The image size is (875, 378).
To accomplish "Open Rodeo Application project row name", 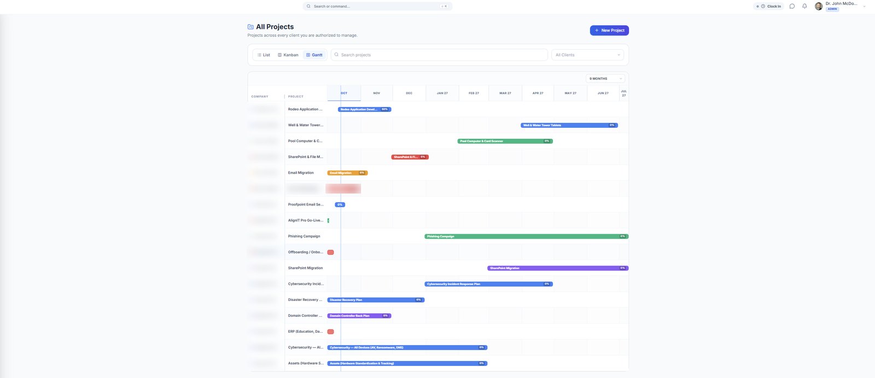I will pyautogui.click(x=305, y=109).
